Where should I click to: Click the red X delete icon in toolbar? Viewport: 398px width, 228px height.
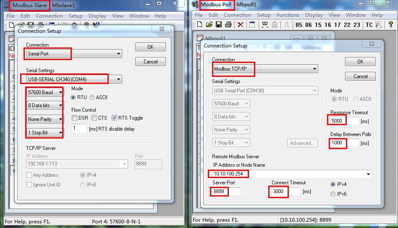(x=241, y=25)
